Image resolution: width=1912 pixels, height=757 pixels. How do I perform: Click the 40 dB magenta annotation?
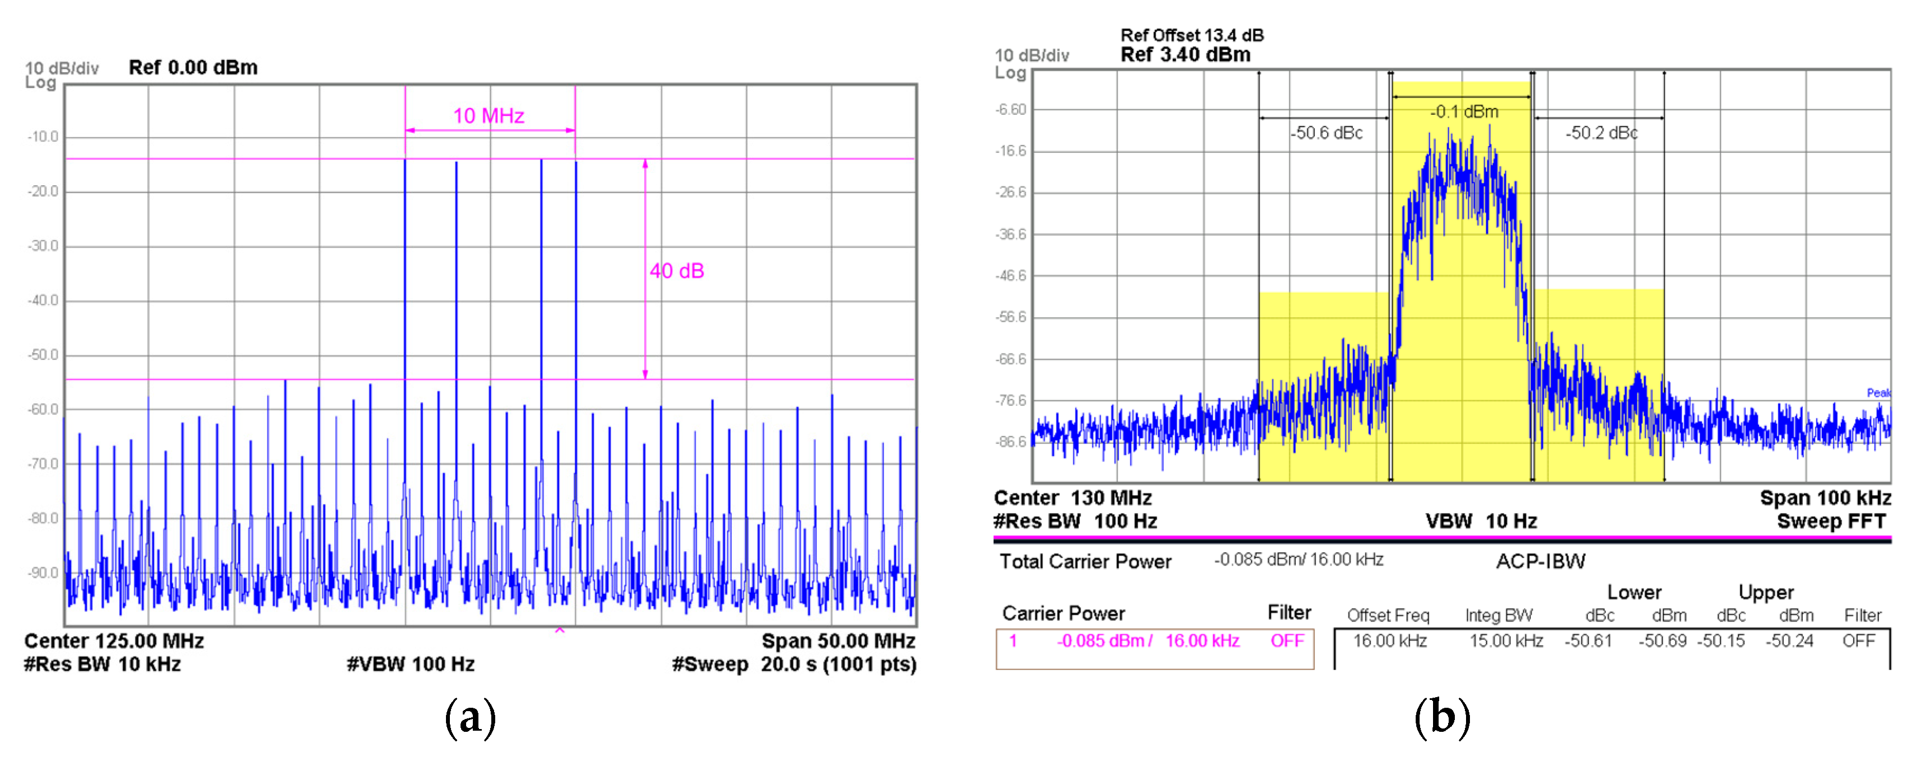[x=676, y=271]
